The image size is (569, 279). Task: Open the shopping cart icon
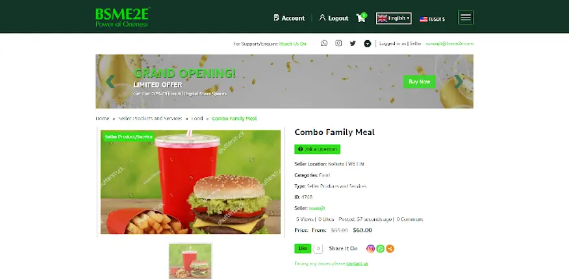point(361,18)
